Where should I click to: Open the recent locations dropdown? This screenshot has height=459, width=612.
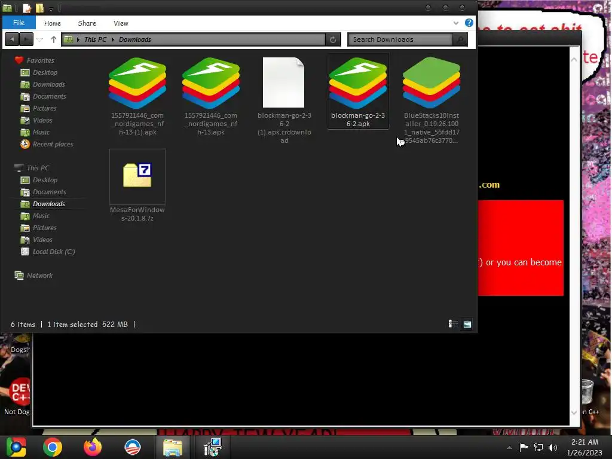(x=39, y=39)
